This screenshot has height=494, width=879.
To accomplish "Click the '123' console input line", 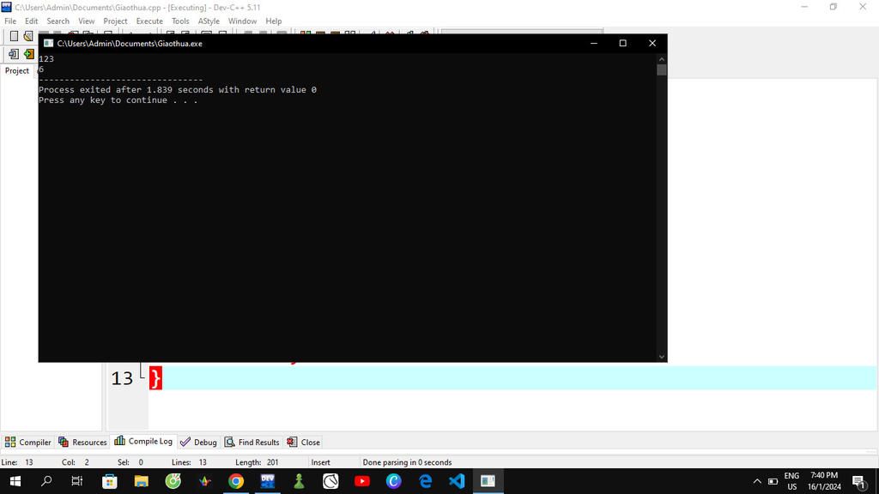I will click(x=46, y=59).
